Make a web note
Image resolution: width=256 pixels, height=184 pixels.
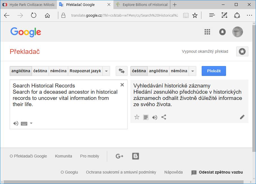pos(225,15)
